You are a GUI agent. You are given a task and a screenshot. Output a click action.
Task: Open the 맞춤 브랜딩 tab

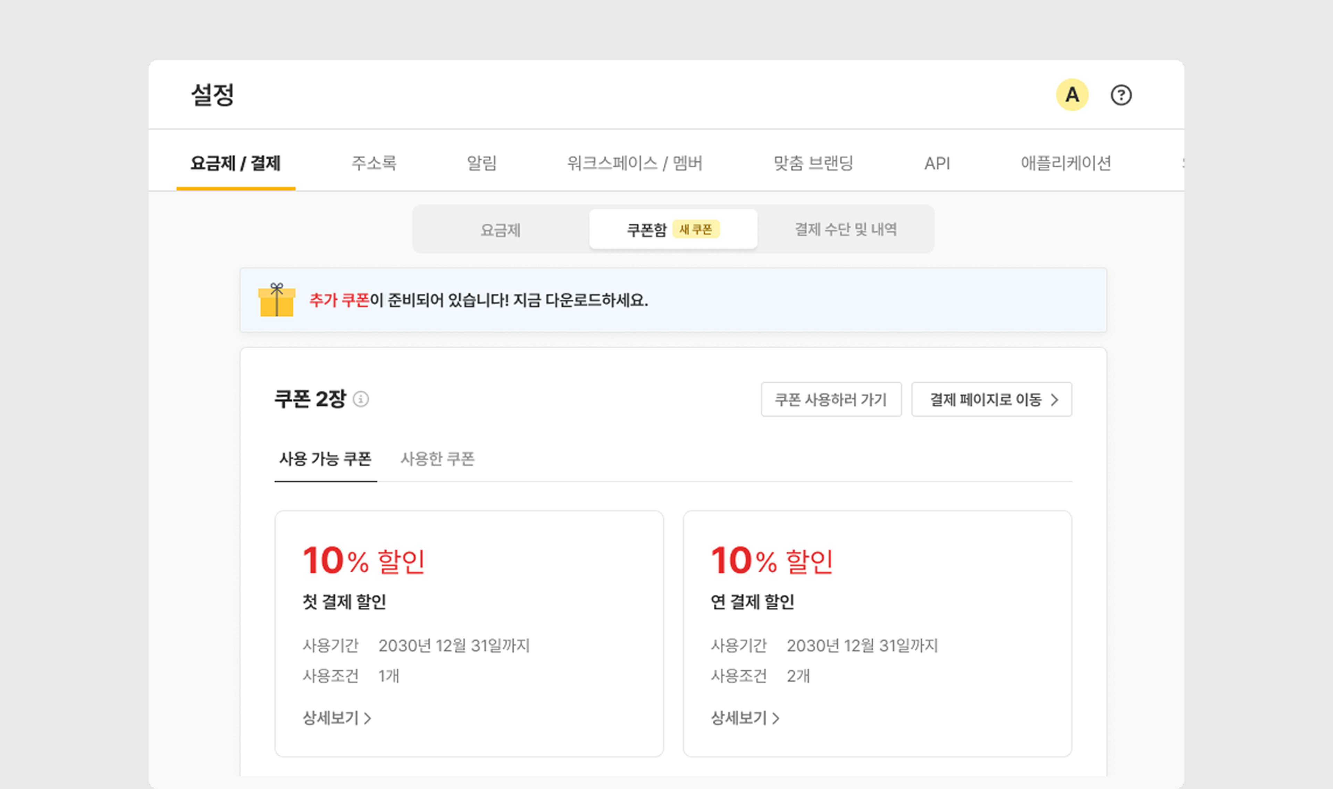[813, 163]
